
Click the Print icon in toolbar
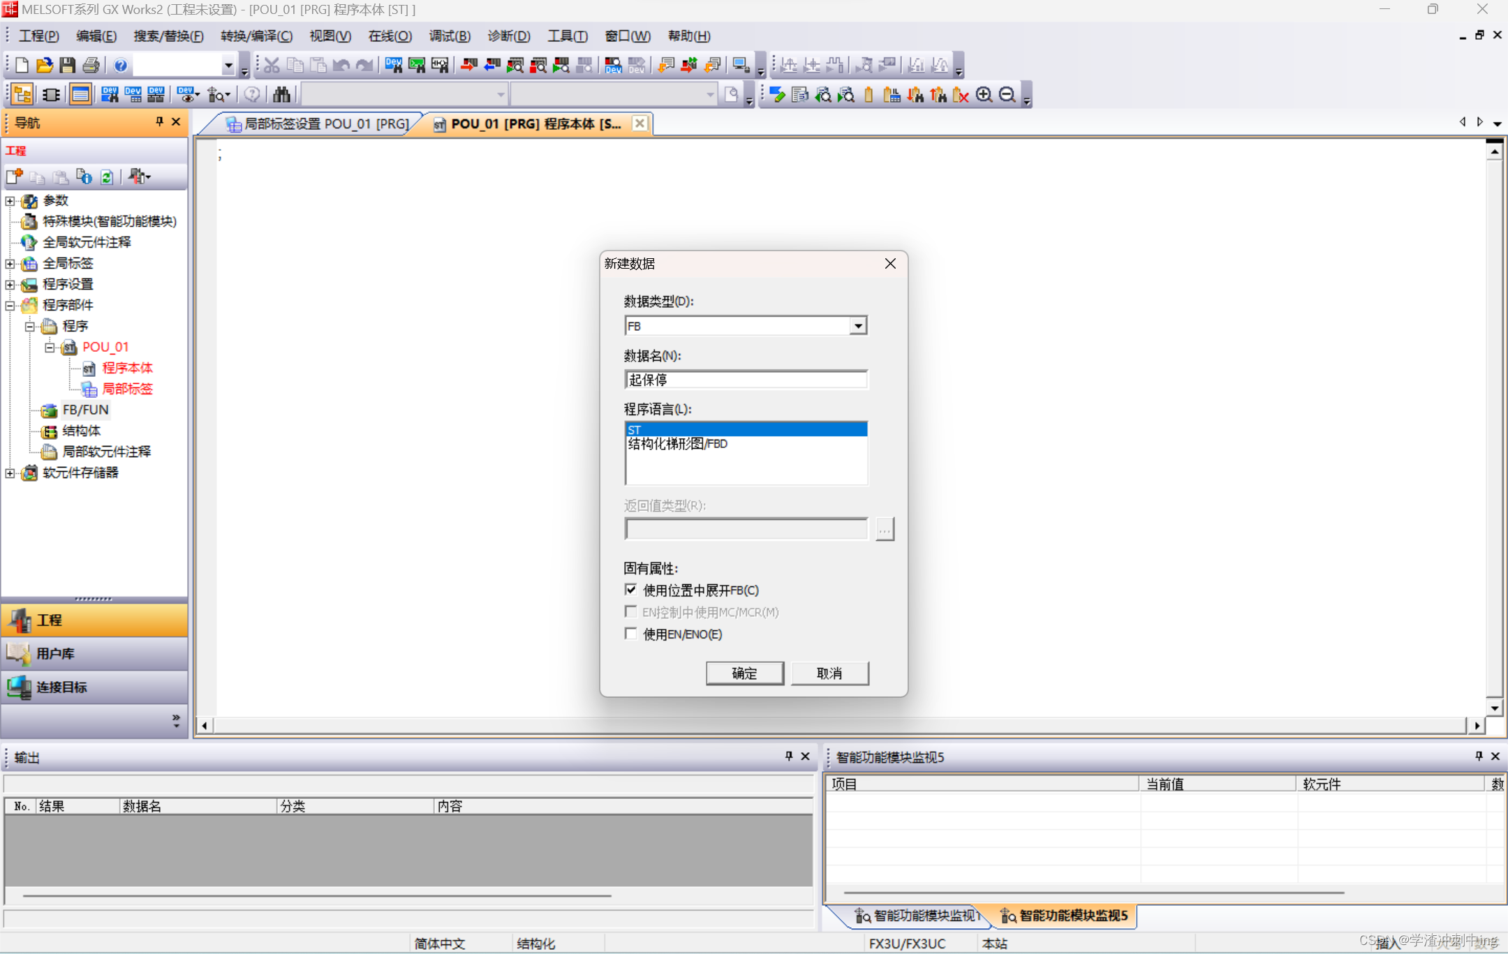click(91, 65)
